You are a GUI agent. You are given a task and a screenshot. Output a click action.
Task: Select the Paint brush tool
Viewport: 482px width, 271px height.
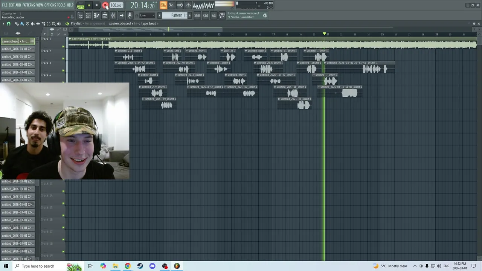point(22,24)
